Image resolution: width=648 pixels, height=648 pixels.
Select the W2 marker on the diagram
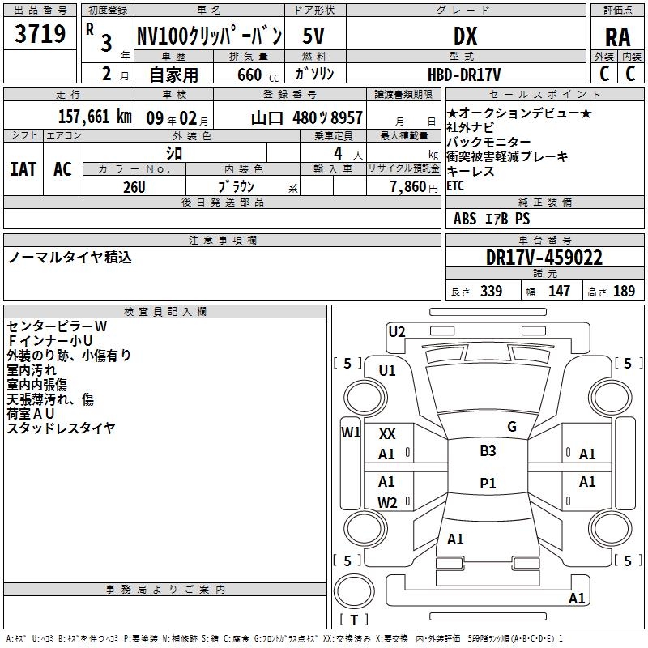click(x=387, y=502)
